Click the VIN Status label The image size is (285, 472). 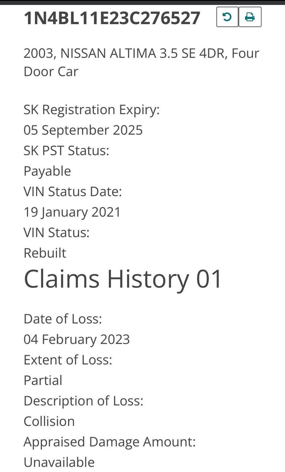57,233
